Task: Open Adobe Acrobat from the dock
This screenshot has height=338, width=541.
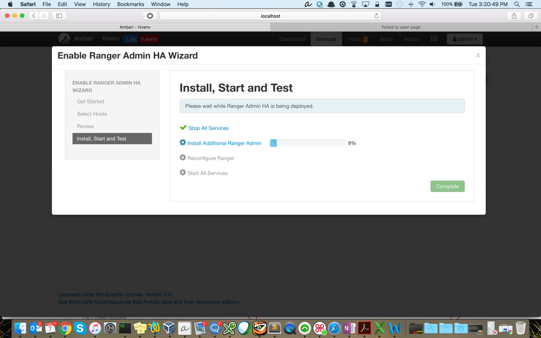Action: click(364, 328)
